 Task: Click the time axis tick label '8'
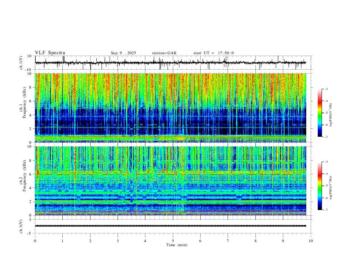pos(255,241)
